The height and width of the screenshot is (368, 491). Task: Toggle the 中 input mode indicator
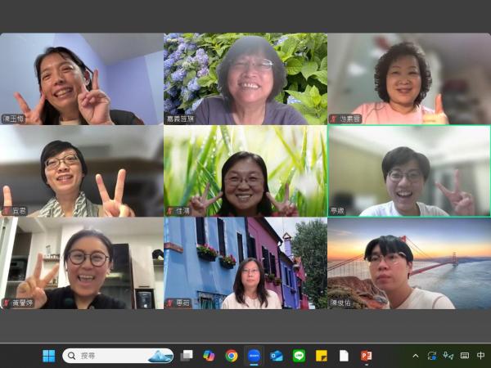[480, 356]
